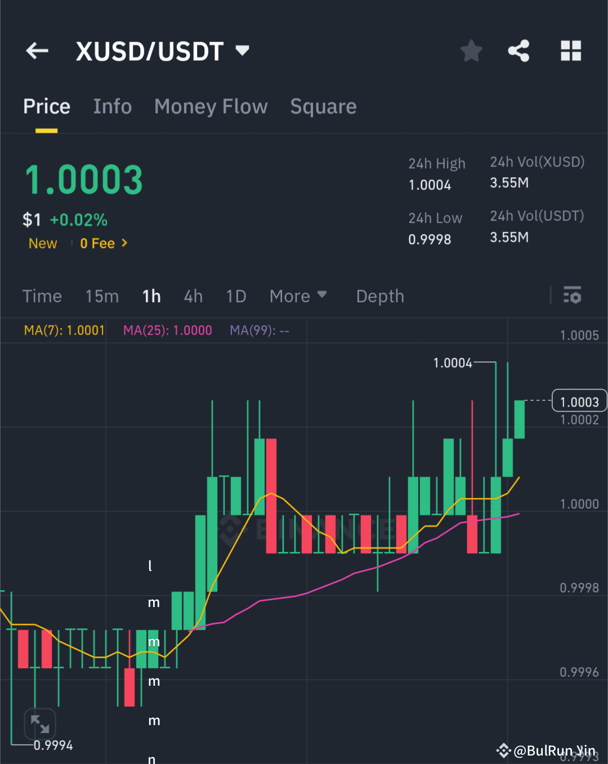
Task: Switch to the Price tab
Action: pos(47,106)
